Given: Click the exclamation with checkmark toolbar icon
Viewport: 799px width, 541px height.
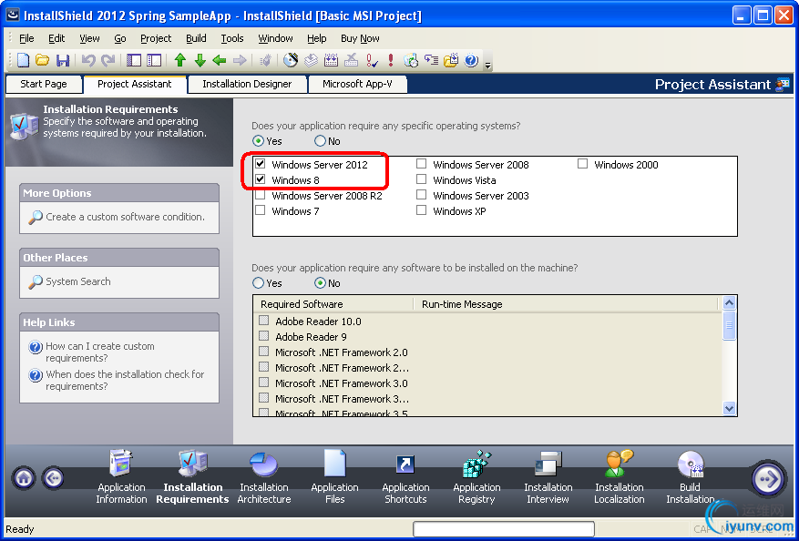Looking at the screenshot, I should coord(372,60).
